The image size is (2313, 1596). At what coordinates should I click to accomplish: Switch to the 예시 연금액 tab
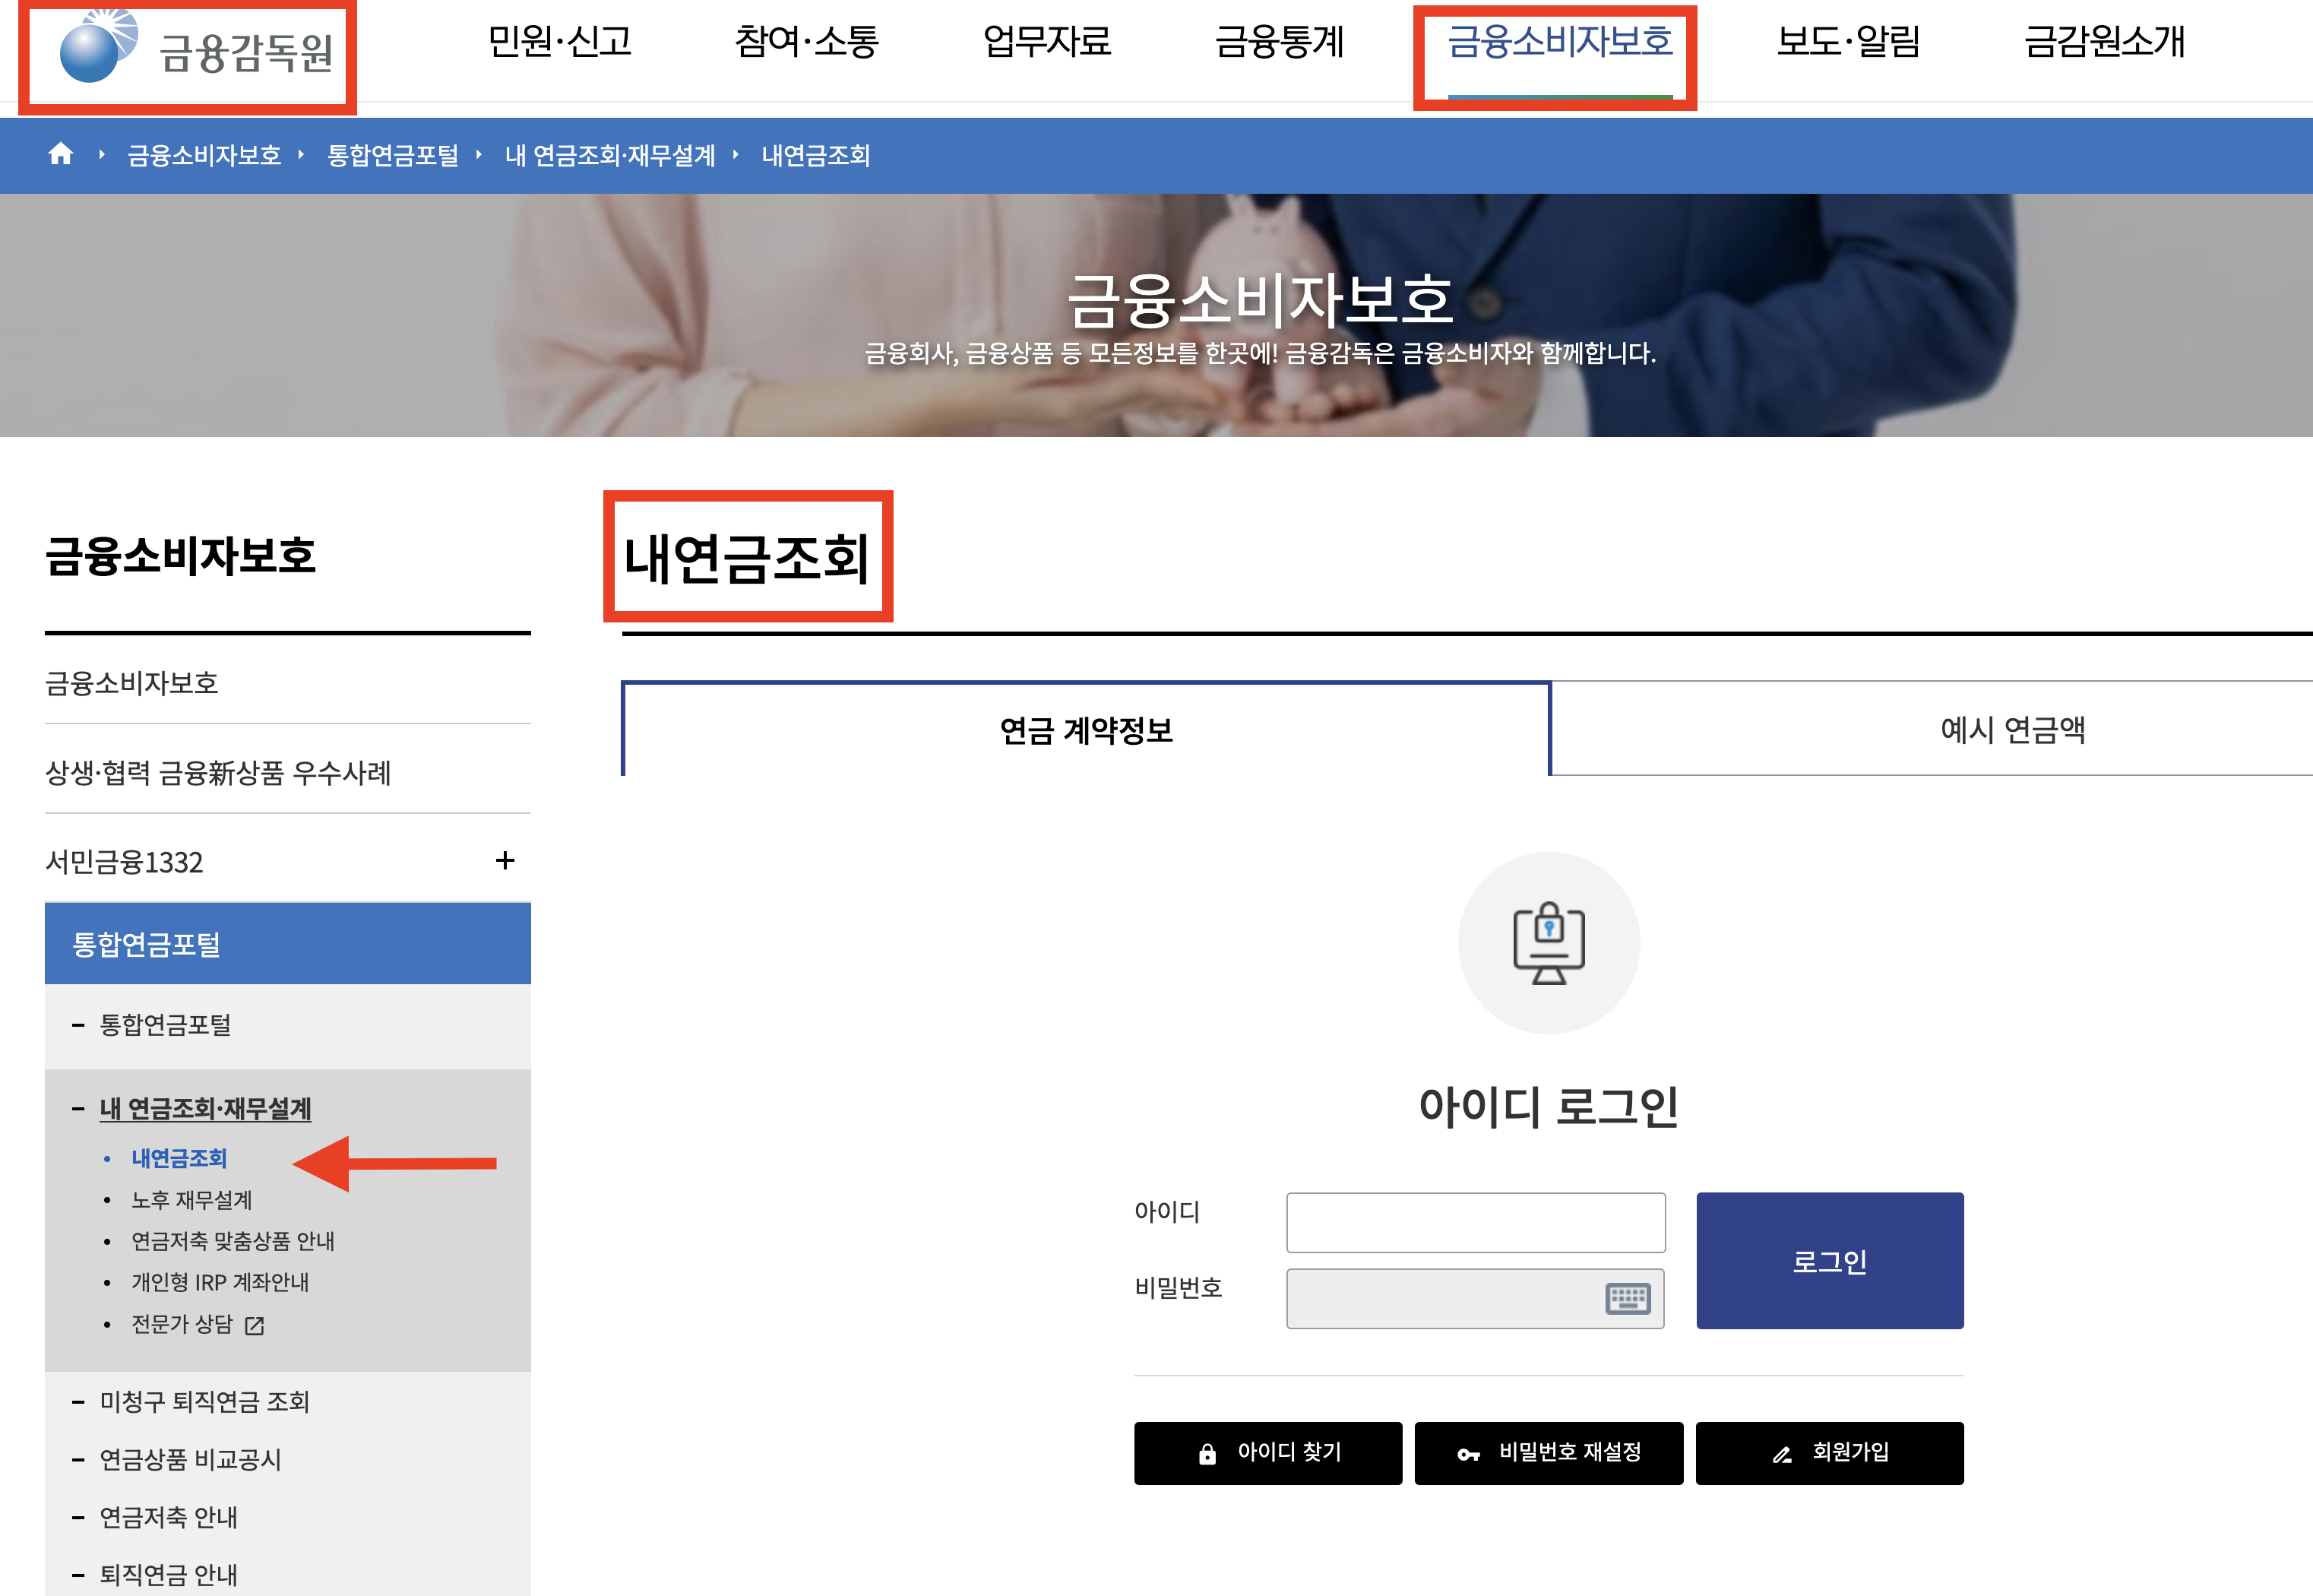(x=2011, y=730)
